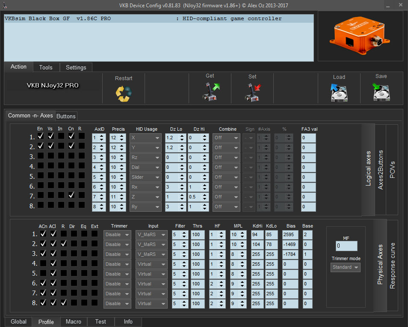Toggle Cn checkbox for logical axis 7

[71, 195]
